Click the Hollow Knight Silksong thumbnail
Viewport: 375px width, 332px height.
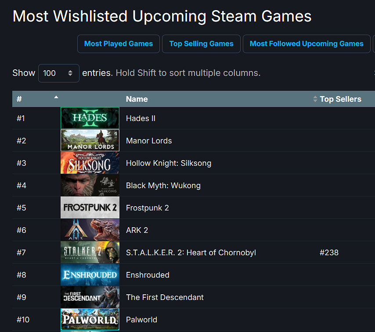point(90,163)
